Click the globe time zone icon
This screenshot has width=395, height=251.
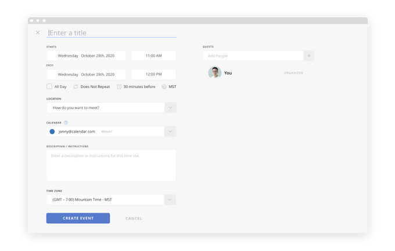164,87
